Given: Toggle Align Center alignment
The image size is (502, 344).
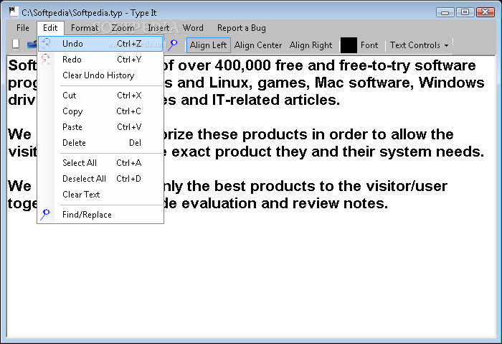Looking at the screenshot, I should [x=258, y=45].
